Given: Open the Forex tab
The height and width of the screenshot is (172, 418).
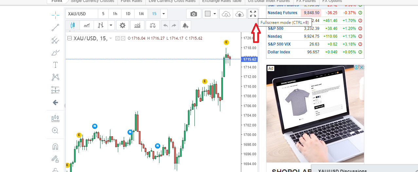Looking at the screenshot, I should [57, 1].
